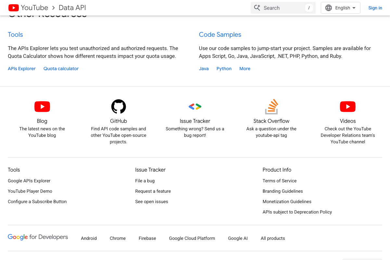Click the YouTube logo icon in header
Image resolution: width=390 pixels, height=260 pixels.
(x=13, y=8)
